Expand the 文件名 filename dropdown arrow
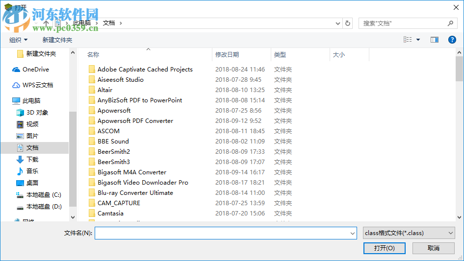Viewport: 464px width, 261px height. [353, 233]
